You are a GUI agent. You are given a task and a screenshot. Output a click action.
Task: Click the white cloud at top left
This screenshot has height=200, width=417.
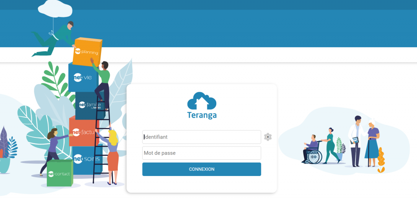tap(54, 7)
